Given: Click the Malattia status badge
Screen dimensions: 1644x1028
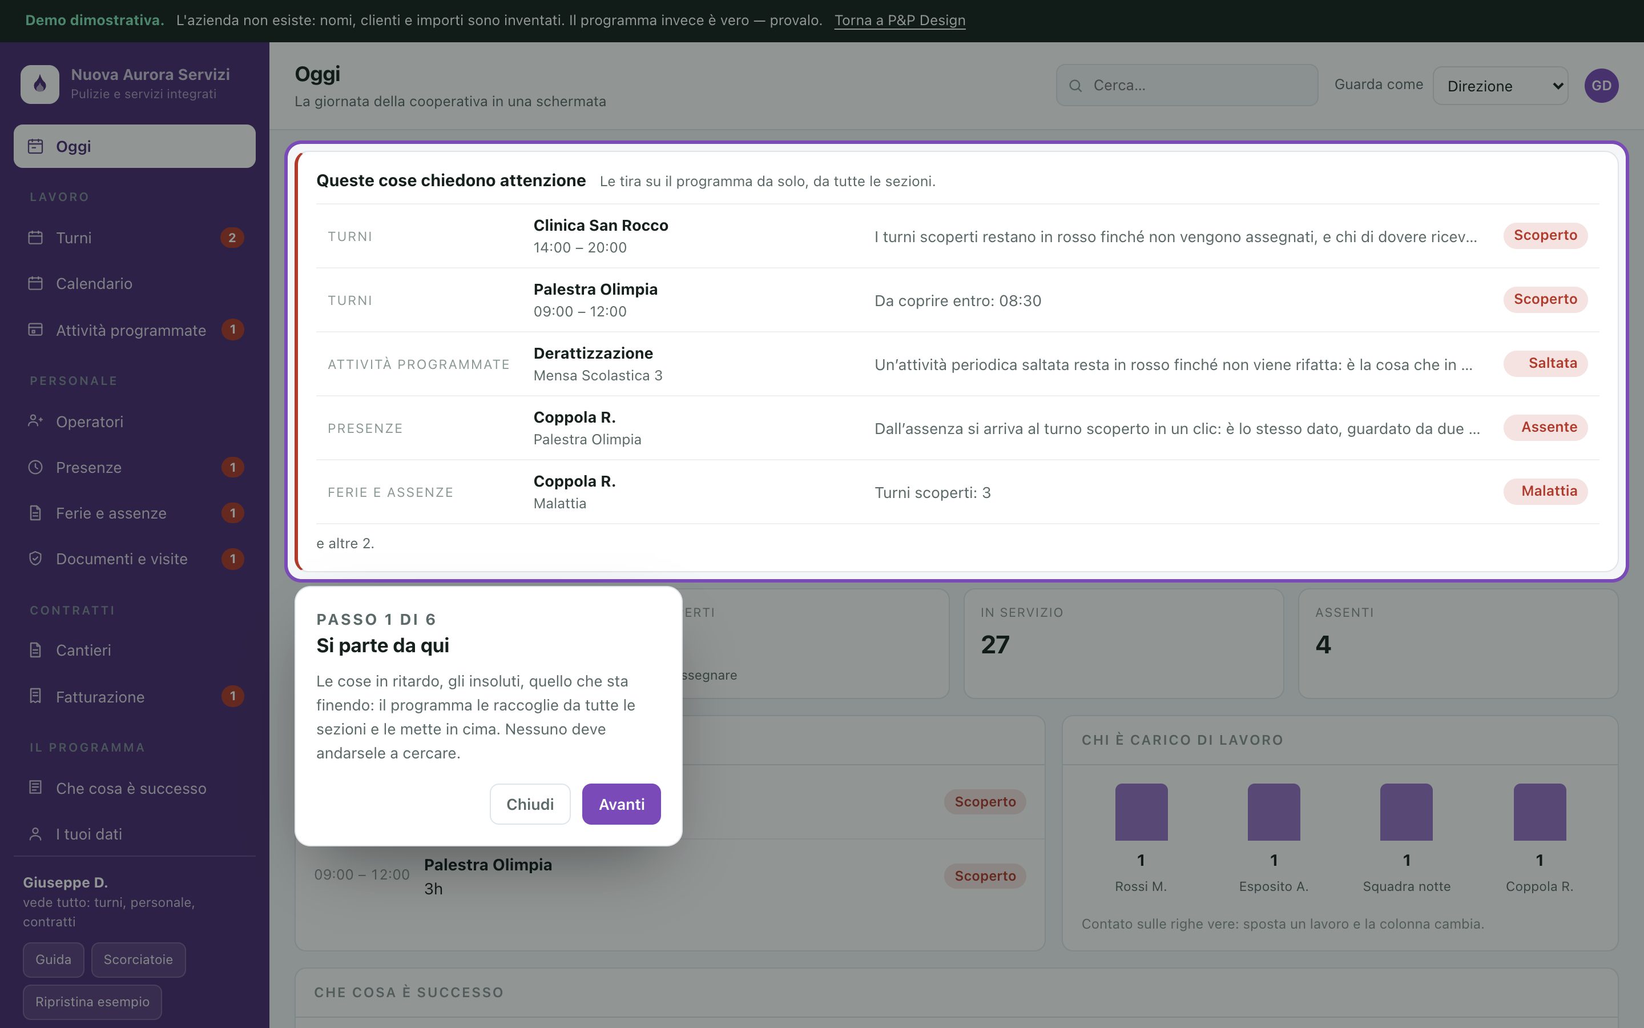Looking at the screenshot, I should pyautogui.click(x=1545, y=491).
